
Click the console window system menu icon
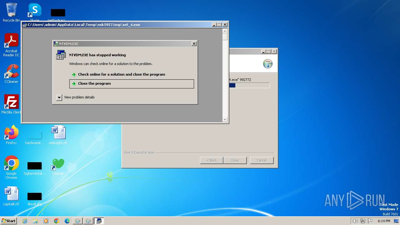click(x=25, y=25)
